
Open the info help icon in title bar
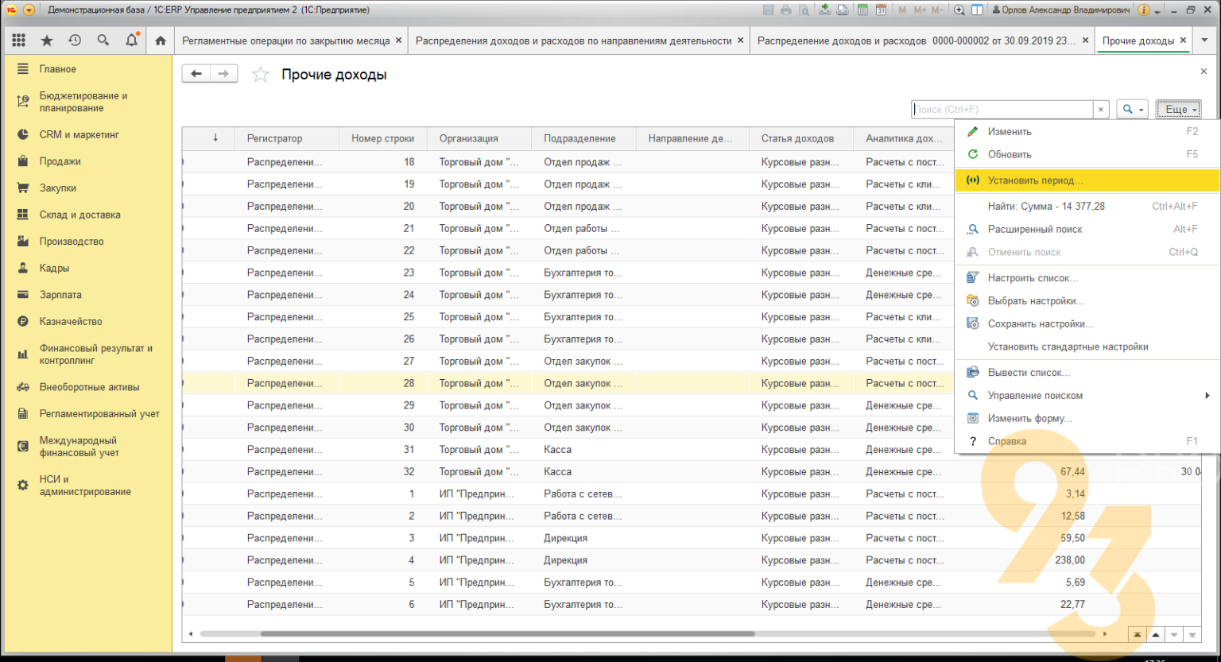click(1144, 10)
